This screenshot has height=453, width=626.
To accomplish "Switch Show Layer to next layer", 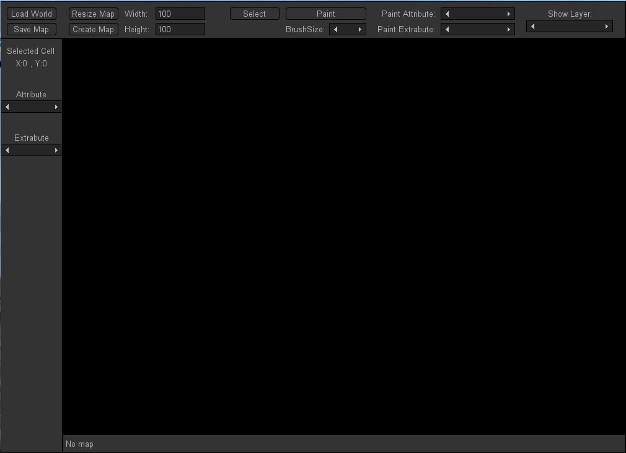I will (606, 26).
